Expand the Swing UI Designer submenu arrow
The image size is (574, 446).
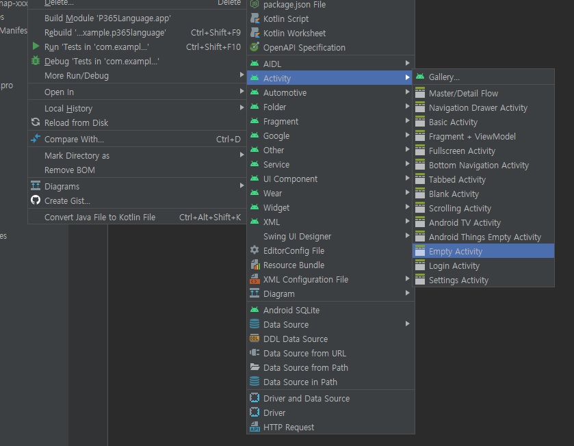(407, 235)
